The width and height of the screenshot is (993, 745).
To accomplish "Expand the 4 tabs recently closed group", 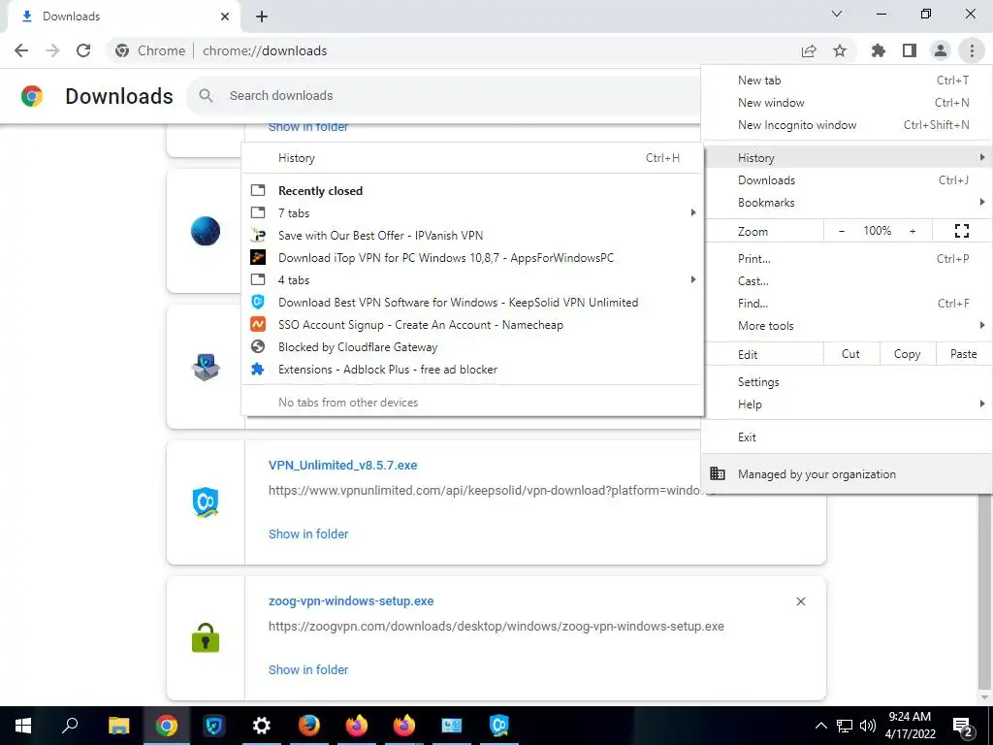I will [473, 280].
